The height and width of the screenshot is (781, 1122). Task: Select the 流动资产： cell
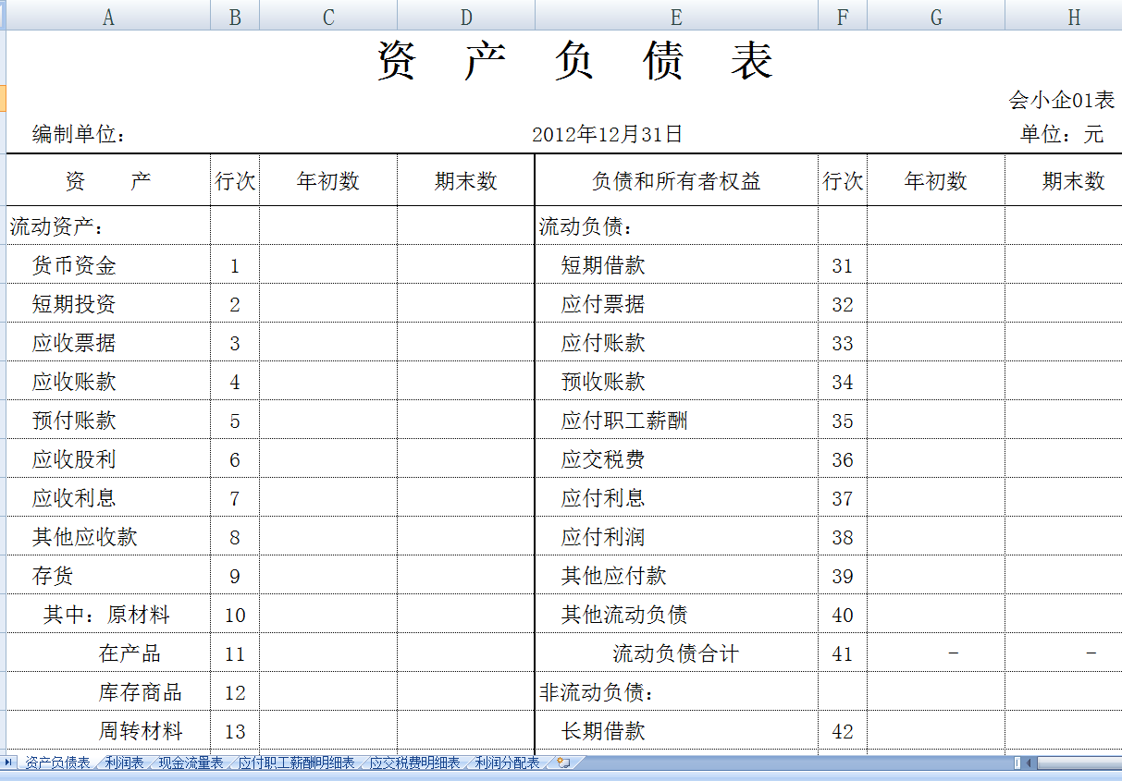click(x=108, y=226)
